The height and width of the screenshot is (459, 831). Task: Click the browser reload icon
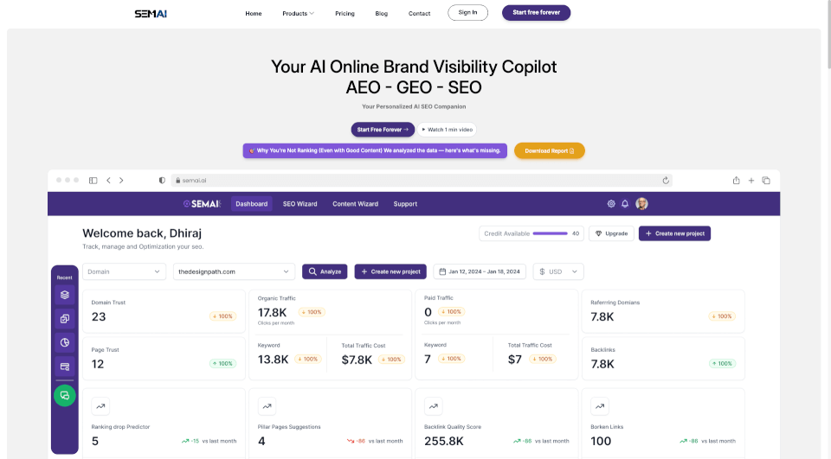click(666, 181)
